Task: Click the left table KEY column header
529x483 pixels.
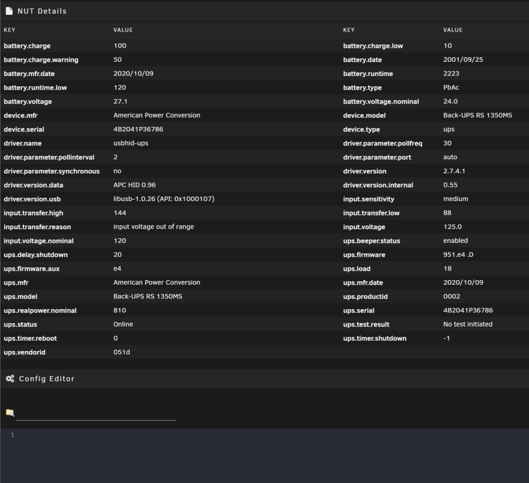Action: (x=10, y=30)
